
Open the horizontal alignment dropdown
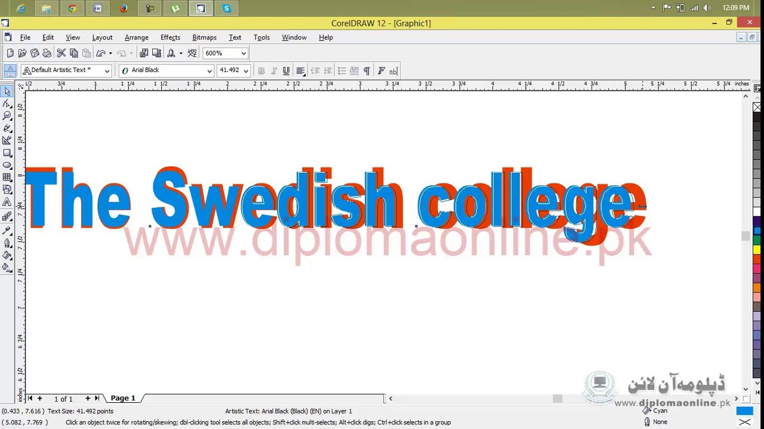(x=301, y=71)
